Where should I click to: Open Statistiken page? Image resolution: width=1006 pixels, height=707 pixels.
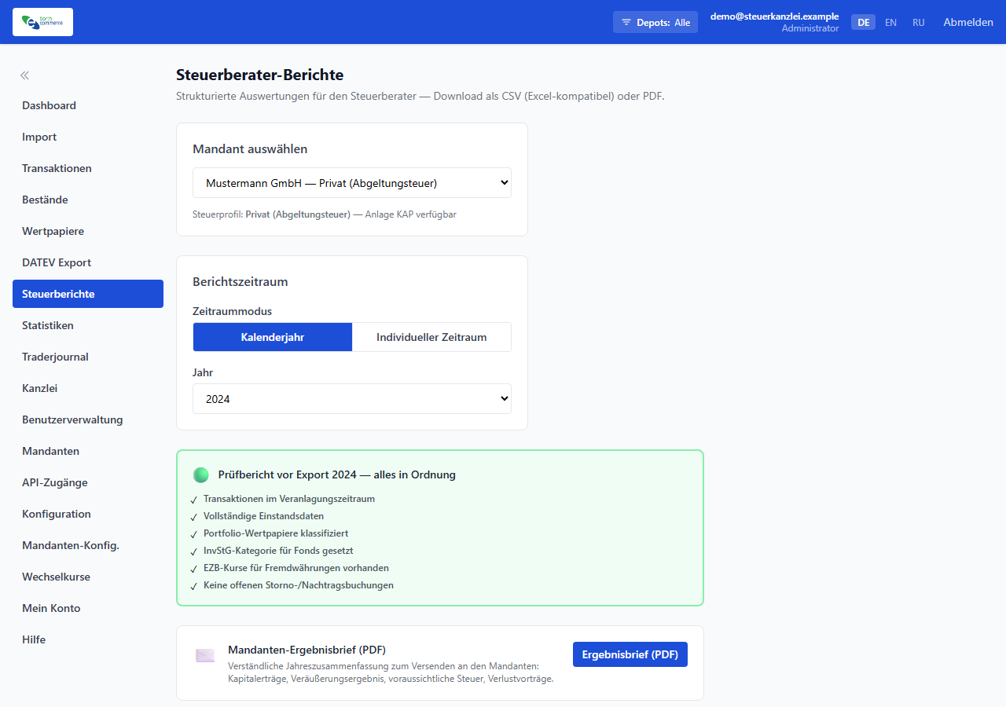(88, 325)
